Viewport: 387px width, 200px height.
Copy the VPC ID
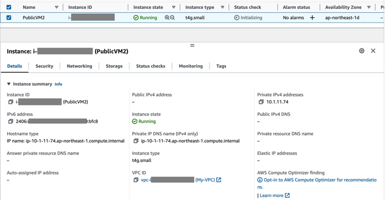pos(136,180)
